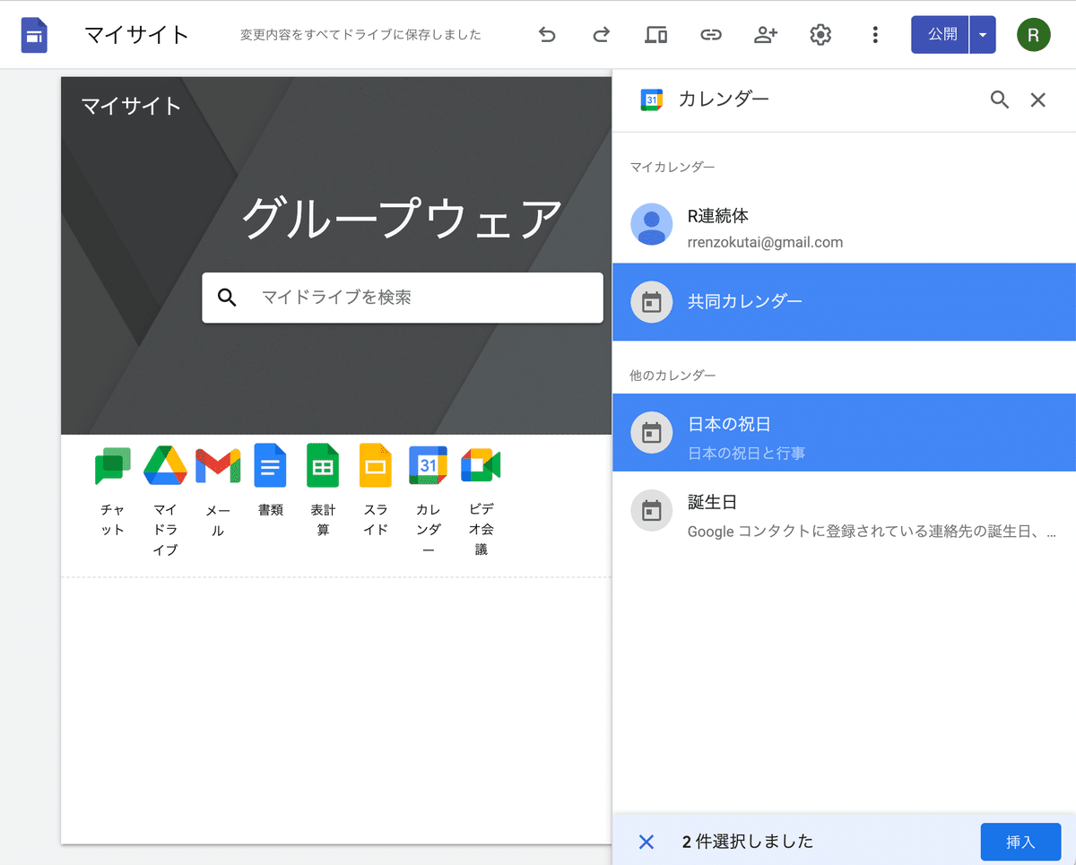This screenshot has height=865, width=1076.
Task: Open the ビデオ会議 Meet icon
Action: click(481, 465)
